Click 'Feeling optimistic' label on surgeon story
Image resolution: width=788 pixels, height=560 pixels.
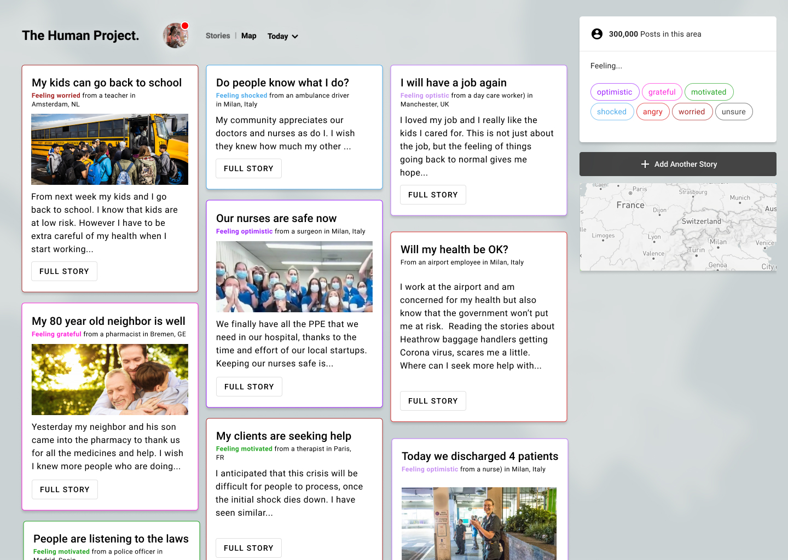pyautogui.click(x=244, y=231)
